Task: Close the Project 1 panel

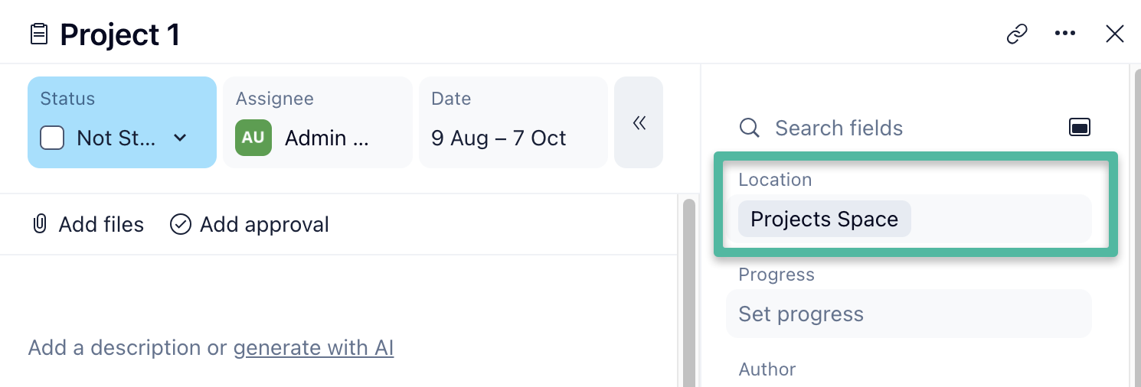Action: [x=1114, y=34]
